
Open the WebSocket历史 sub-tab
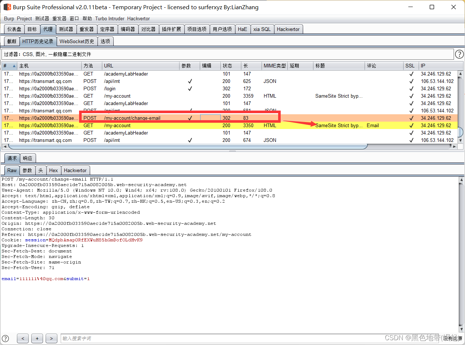point(77,41)
